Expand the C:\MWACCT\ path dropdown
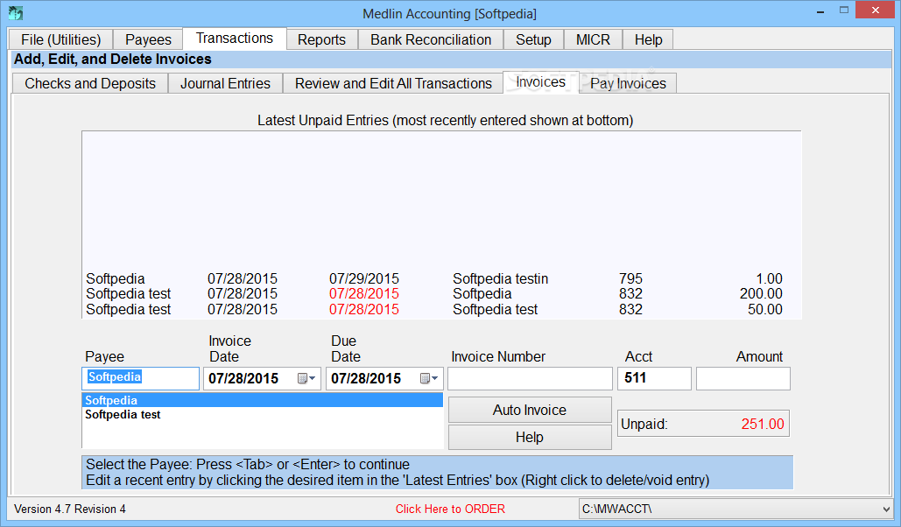The image size is (901, 527). pos(885,509)
